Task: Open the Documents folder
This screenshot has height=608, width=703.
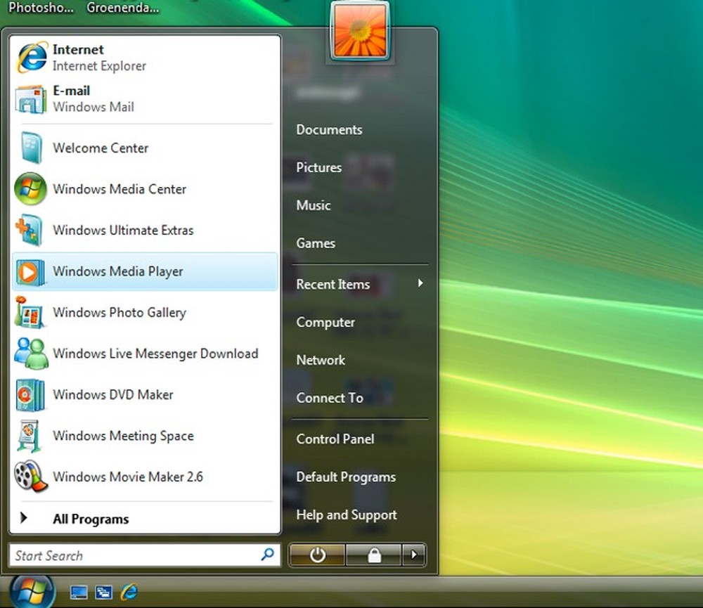Action: pos(329,129)
